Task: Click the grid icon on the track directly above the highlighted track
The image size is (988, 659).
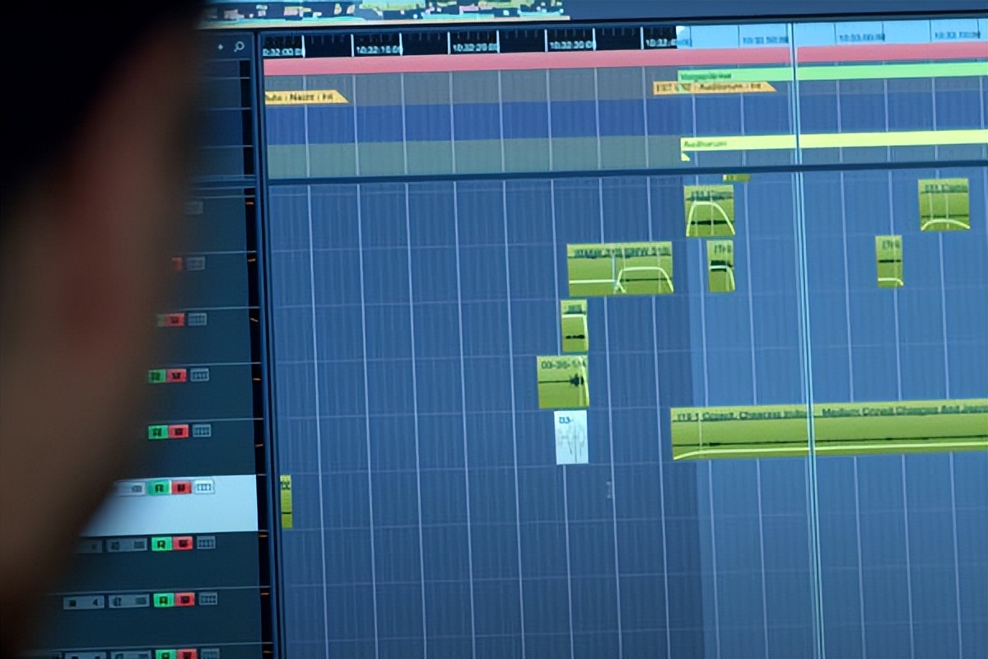Action: 201,430
